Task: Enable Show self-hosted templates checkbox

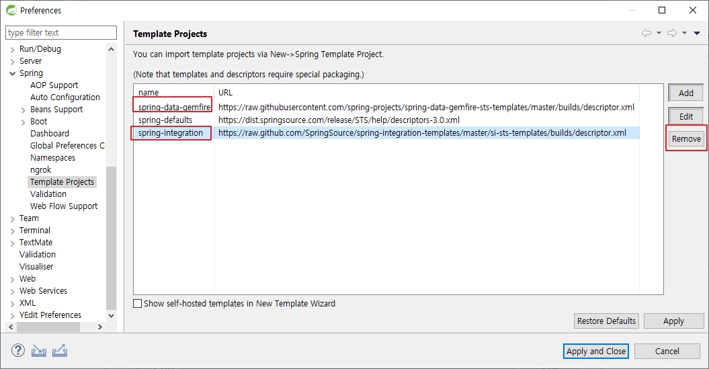Action: pos(138,303)
